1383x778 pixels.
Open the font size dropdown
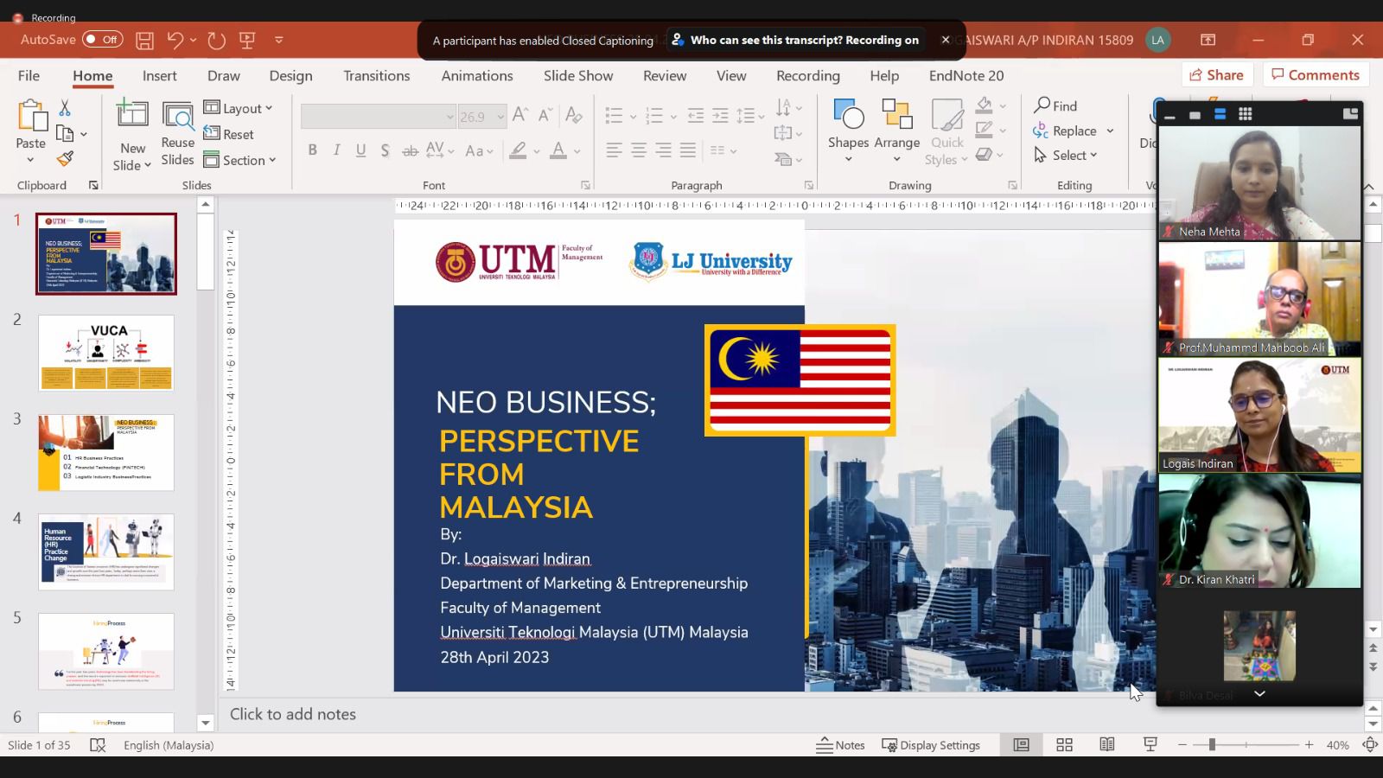tap(500, 117)
